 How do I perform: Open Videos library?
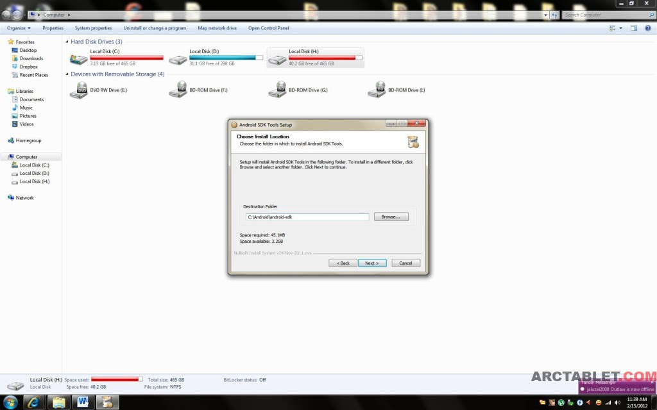[26, 124]
